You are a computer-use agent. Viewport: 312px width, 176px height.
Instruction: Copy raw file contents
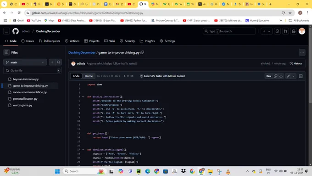(276, 76)
